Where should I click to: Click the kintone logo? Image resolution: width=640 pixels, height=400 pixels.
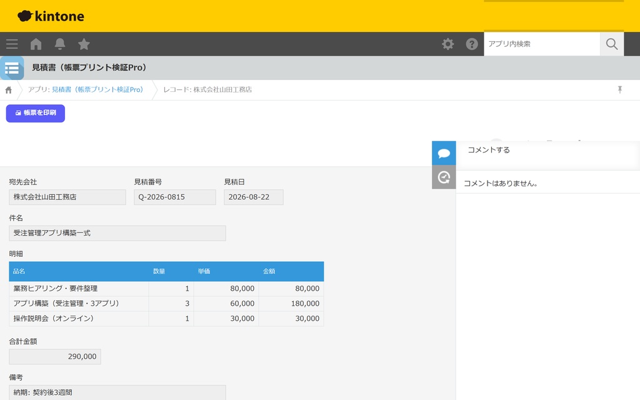[51, 16]
